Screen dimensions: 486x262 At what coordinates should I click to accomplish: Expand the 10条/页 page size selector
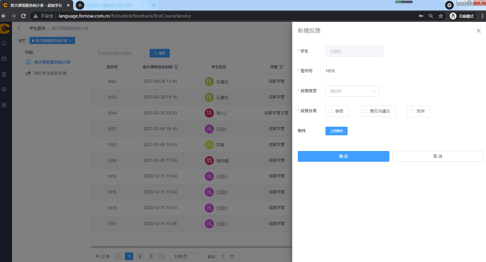[x=183, y=256]
